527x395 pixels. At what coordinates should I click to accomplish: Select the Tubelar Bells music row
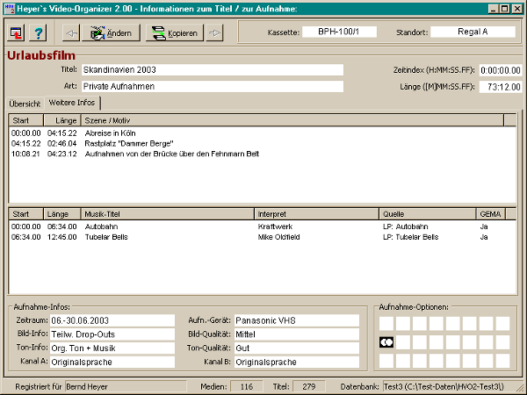coord(105,235)
